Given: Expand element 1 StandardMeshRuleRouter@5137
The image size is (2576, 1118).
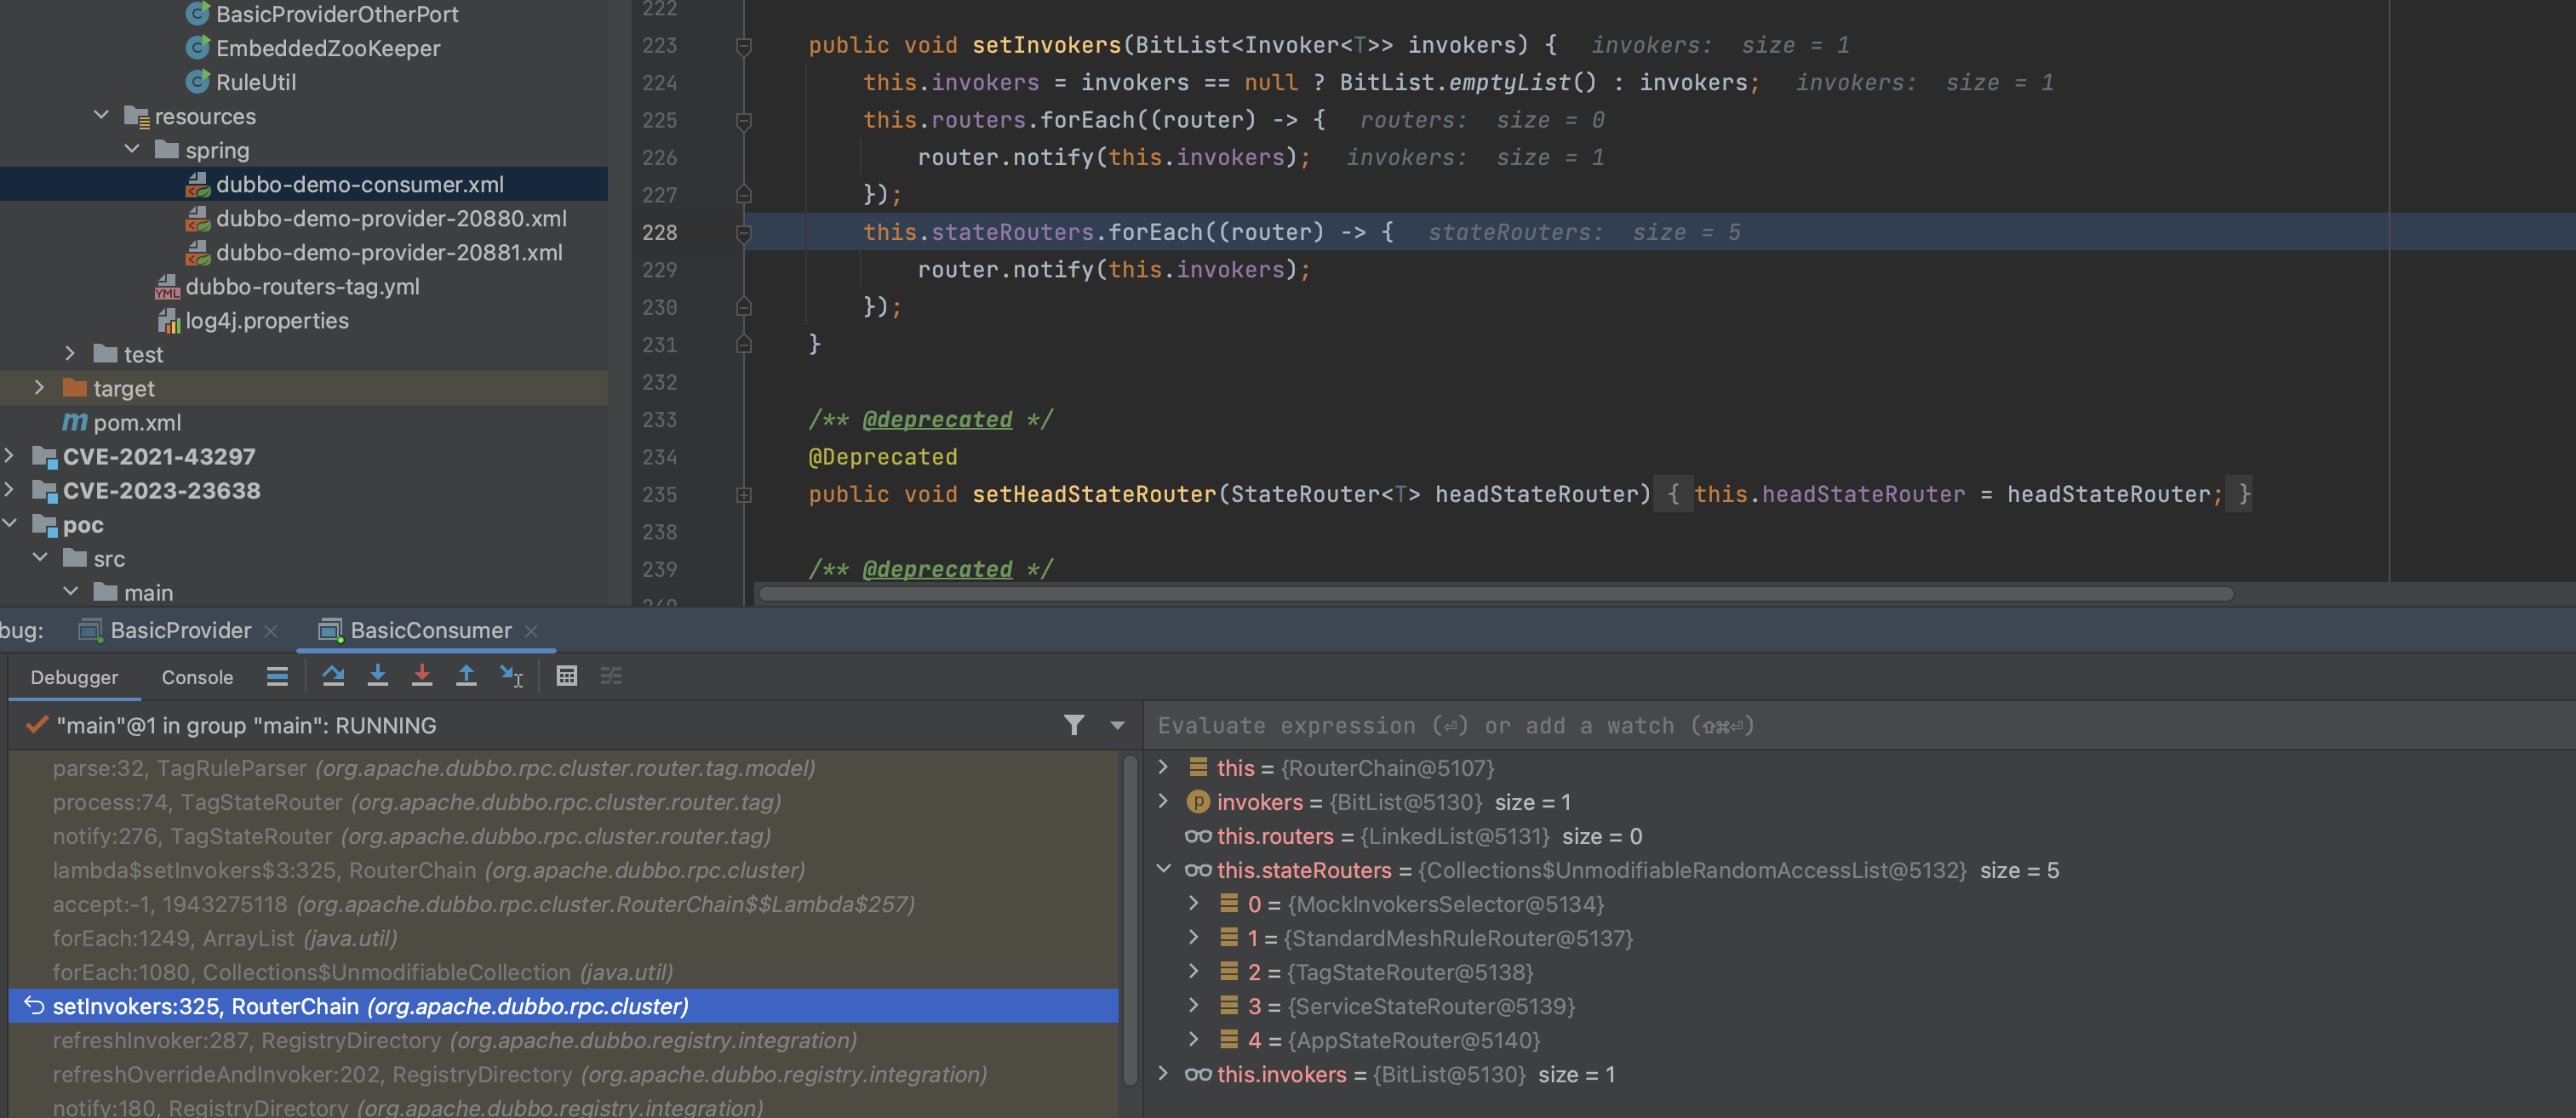Looking at the screenshot, I should coord(1193,937).
